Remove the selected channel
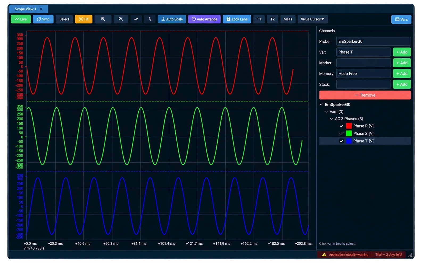Screen dimensions: 422x263 [x=365, y=95]
